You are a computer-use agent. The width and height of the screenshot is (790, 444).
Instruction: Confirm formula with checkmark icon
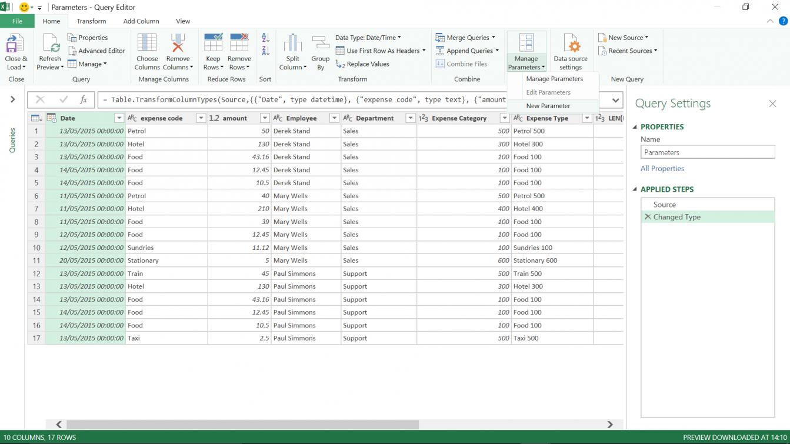coord(64,99)
